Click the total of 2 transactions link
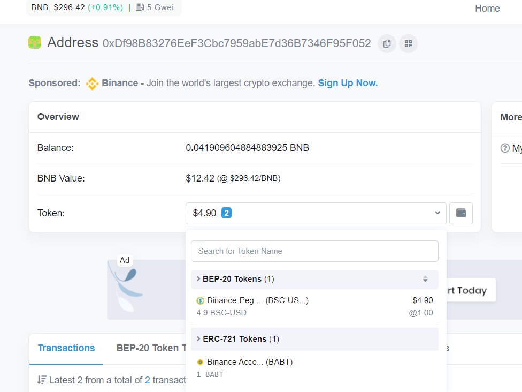522x392 pixels. [147, 380]
